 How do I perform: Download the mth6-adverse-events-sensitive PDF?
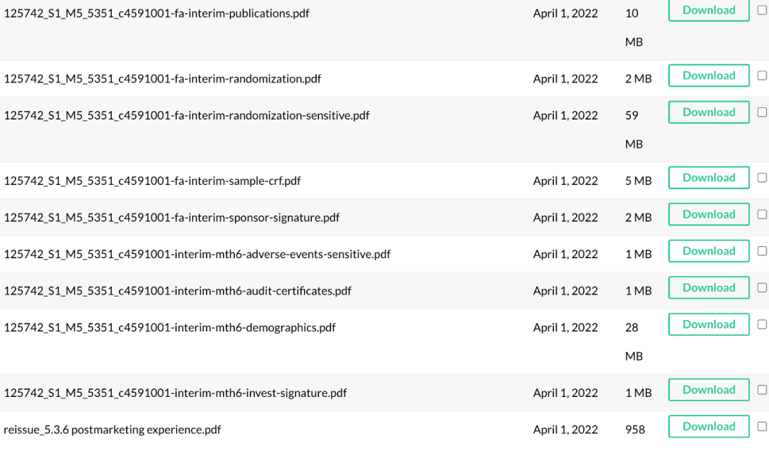coord(708,251)
